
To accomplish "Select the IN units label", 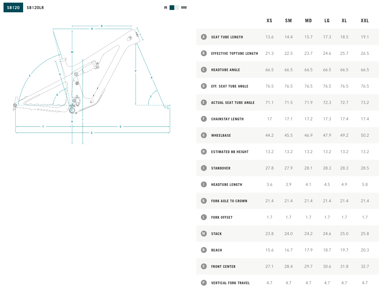I will click(165, 8).
